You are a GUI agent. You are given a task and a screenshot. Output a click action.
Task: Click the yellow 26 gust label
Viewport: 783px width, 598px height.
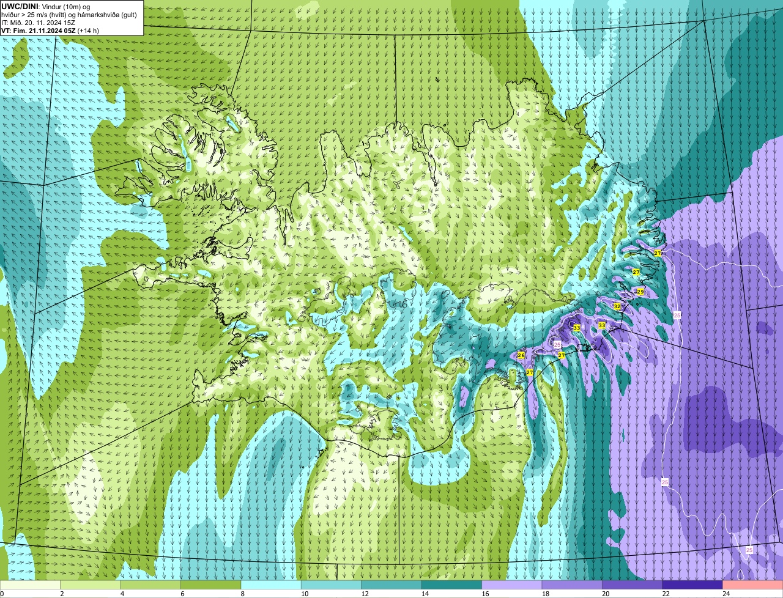521,355
